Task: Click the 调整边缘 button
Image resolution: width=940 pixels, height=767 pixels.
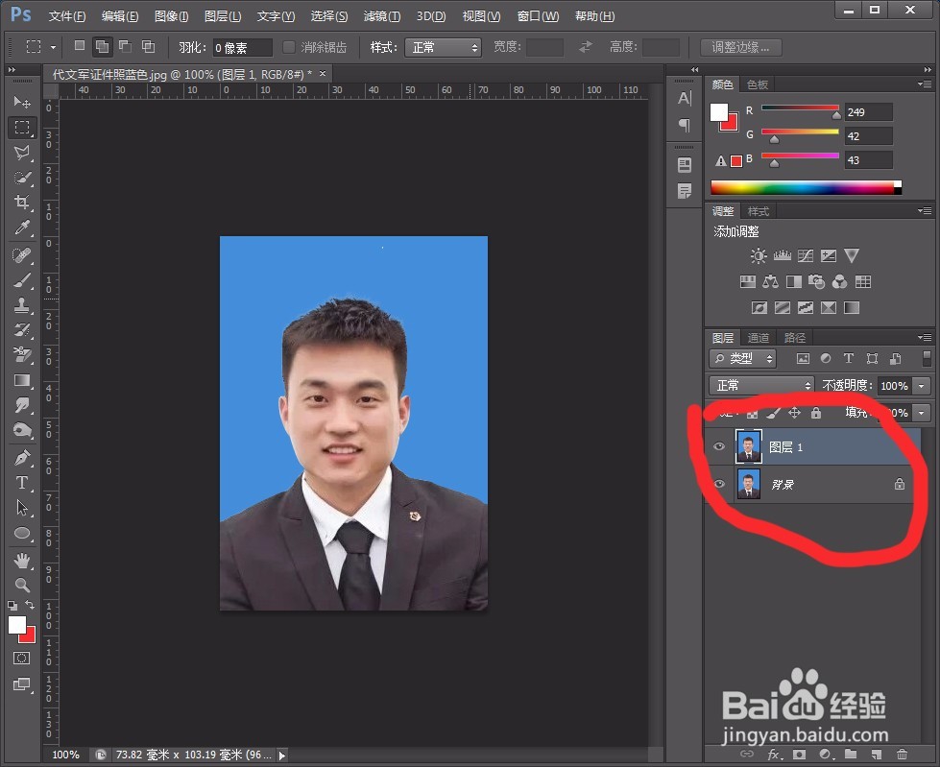Action: (739, 47)
